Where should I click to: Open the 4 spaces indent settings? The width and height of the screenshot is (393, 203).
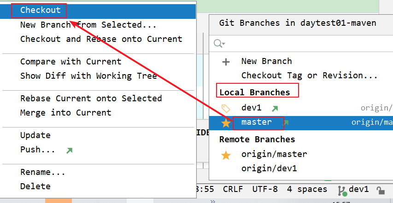[307, 189]
